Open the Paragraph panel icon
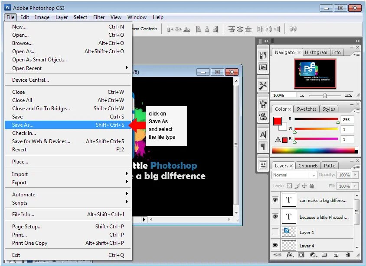Viewport: 366px width, 266px height. [x=263, y=146]
